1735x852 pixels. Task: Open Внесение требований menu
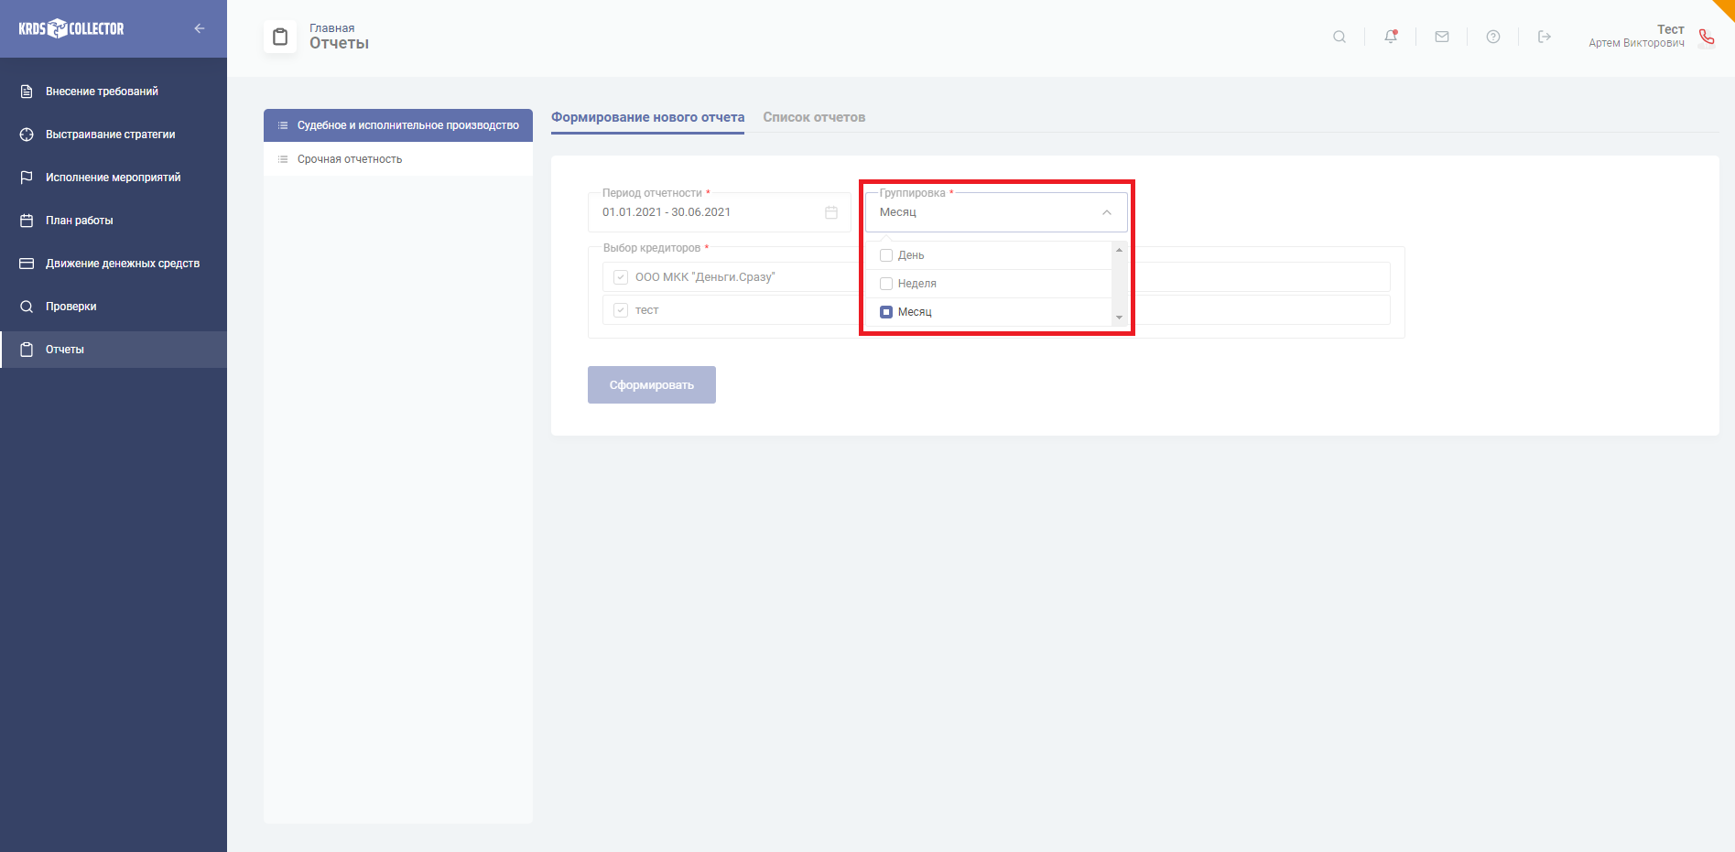pos(114,92)
